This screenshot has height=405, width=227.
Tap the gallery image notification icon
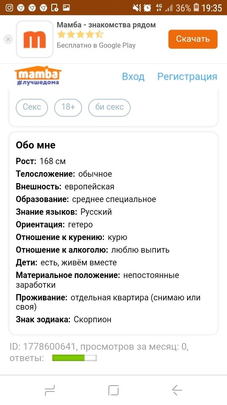(66, 8)
